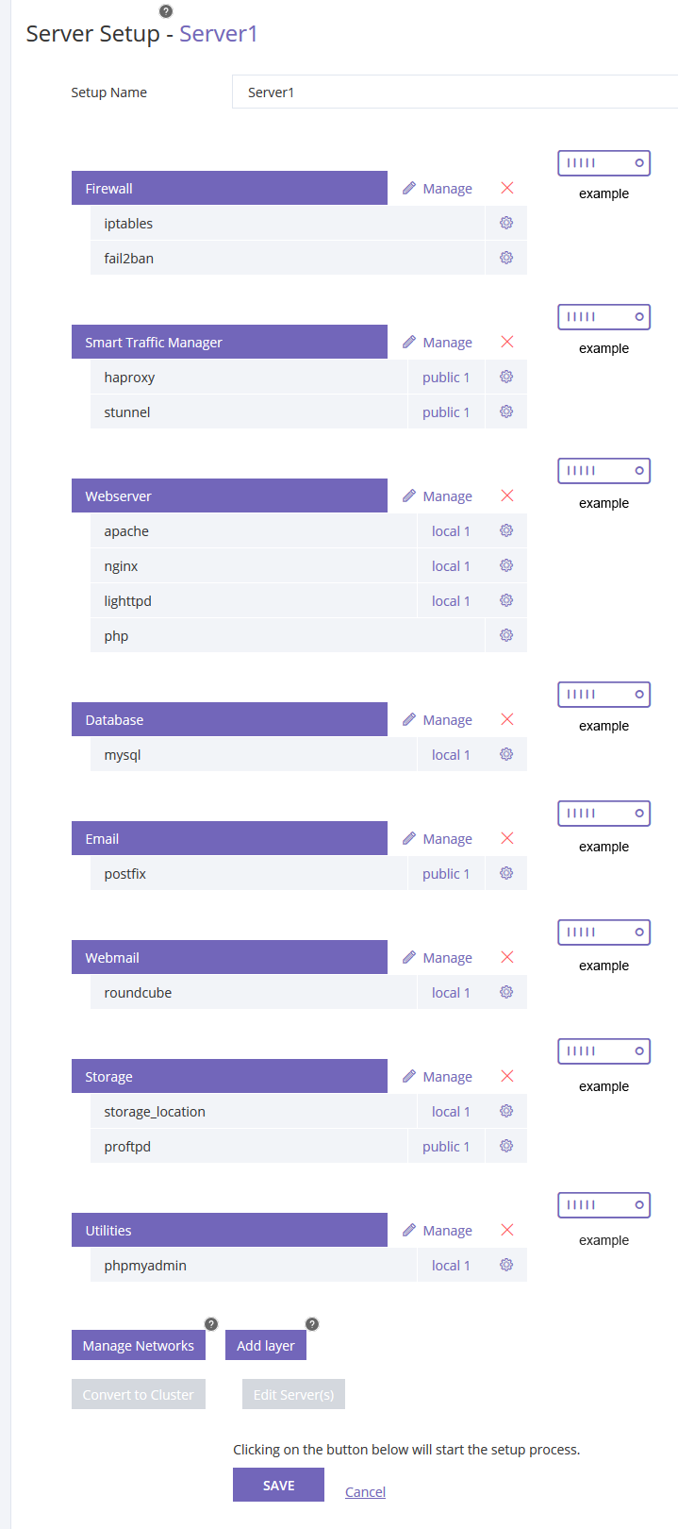
Task: Open help icon above Server Setup title
Action: 166,11
